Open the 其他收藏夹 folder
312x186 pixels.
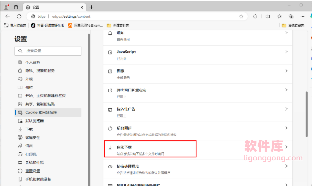point(293,26)
